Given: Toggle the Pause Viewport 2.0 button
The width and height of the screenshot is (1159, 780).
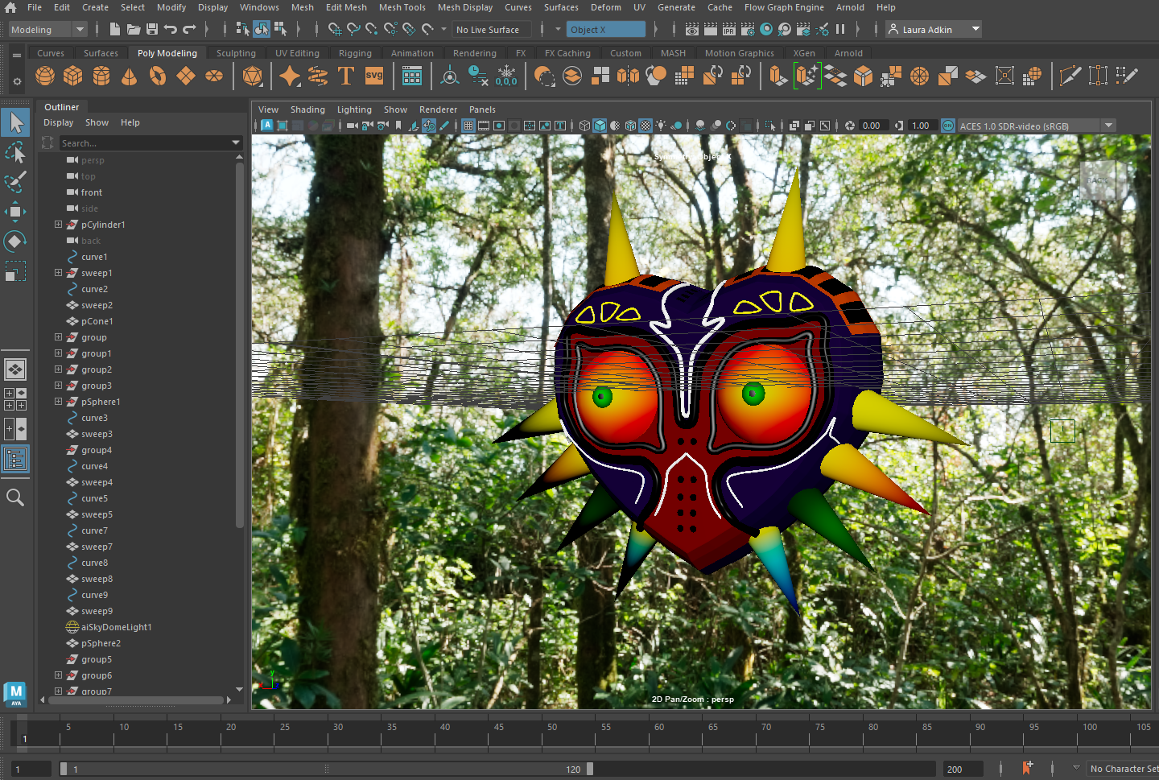Looking at the screenshot, I should pyautogui.click(x=840, y=29).
